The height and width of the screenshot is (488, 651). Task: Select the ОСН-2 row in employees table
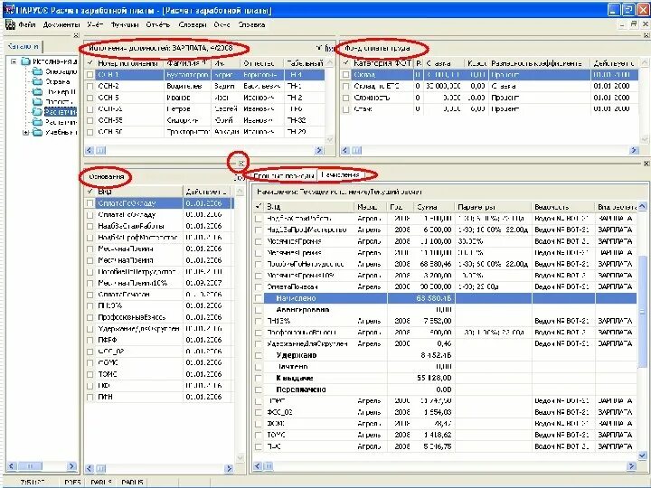(x=204, y=87)
